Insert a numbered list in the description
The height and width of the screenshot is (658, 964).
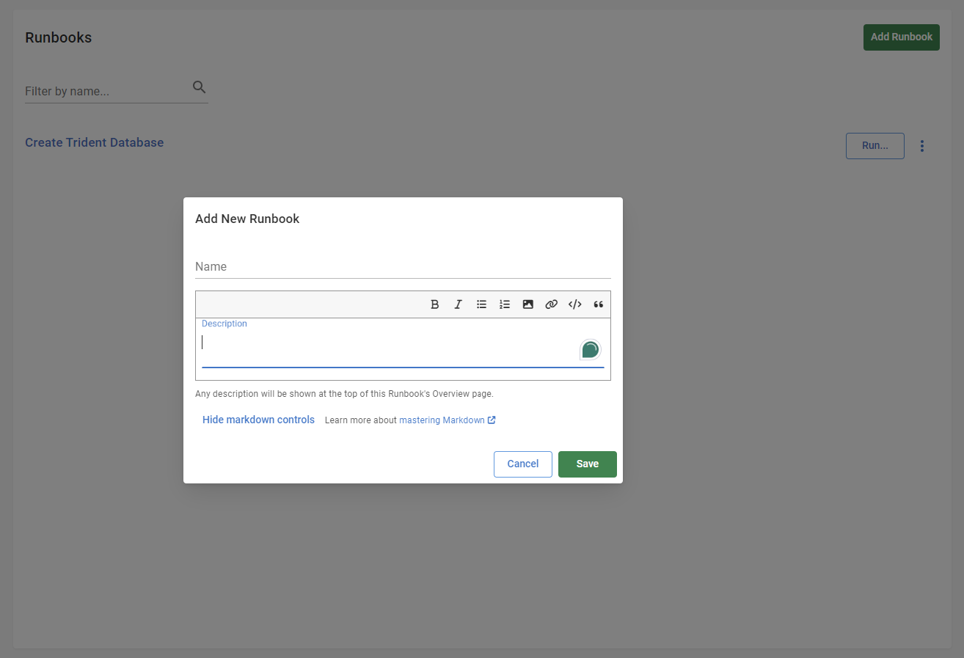click(505, 304)
